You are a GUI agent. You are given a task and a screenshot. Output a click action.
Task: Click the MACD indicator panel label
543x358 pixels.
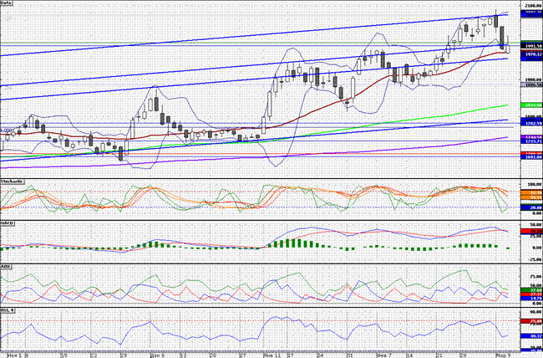pyautogui.click(x=8, y=222)
